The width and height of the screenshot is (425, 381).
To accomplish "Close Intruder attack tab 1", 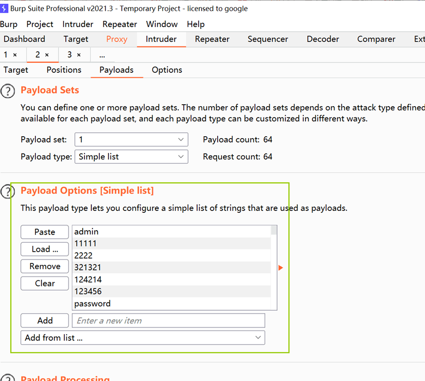I will 15,55.
